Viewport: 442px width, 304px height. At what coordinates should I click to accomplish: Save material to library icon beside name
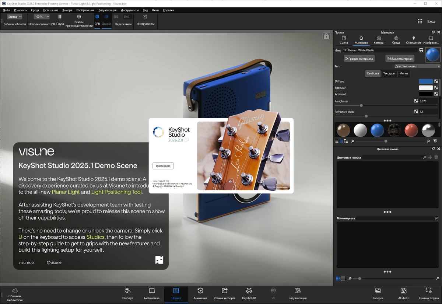421,50
